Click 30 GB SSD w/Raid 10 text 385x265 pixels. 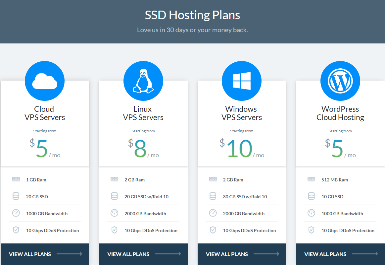pos(245,197)
